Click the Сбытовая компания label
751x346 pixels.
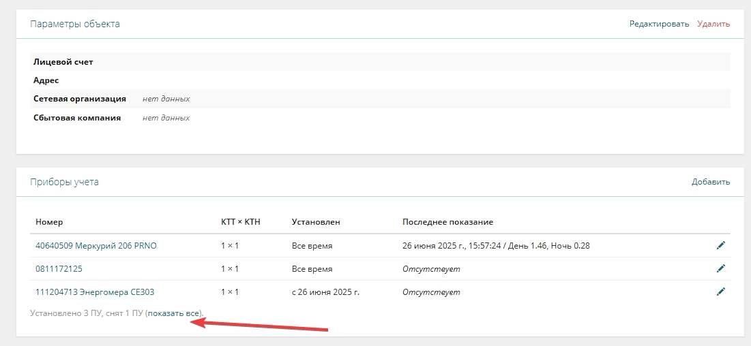point(76,118)
